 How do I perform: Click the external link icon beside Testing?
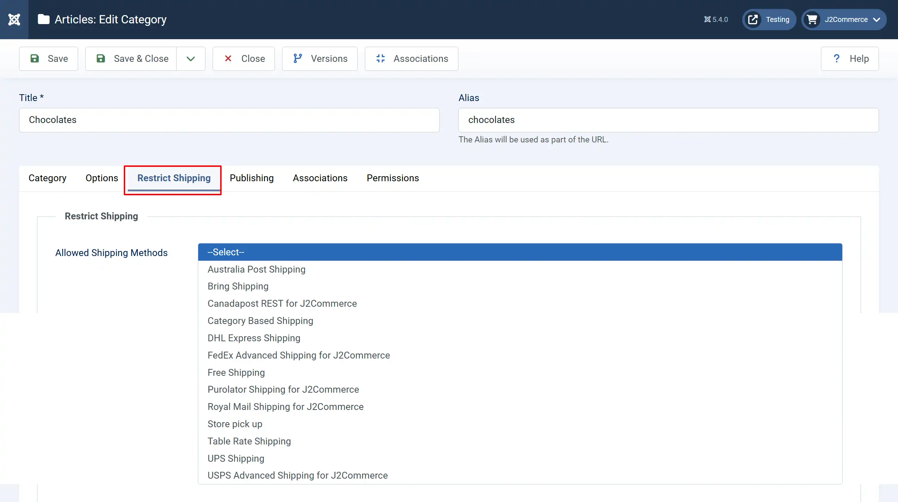tap(753, 19)
